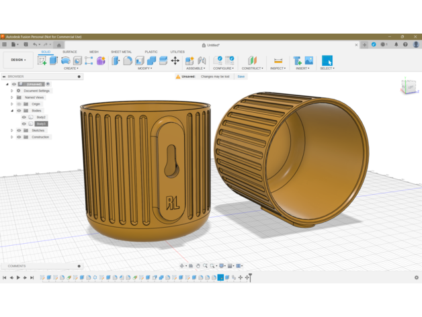Screen dimensions: 422x317
Task: Select the Extrude tool in Create group
Action: pyautogui.click(x=54, y=60)
